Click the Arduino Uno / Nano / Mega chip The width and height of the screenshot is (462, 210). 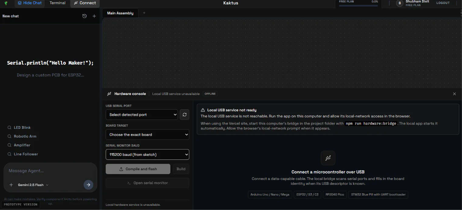pos(270,194)
